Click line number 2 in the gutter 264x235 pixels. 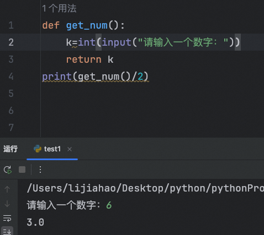click(11, 42)
